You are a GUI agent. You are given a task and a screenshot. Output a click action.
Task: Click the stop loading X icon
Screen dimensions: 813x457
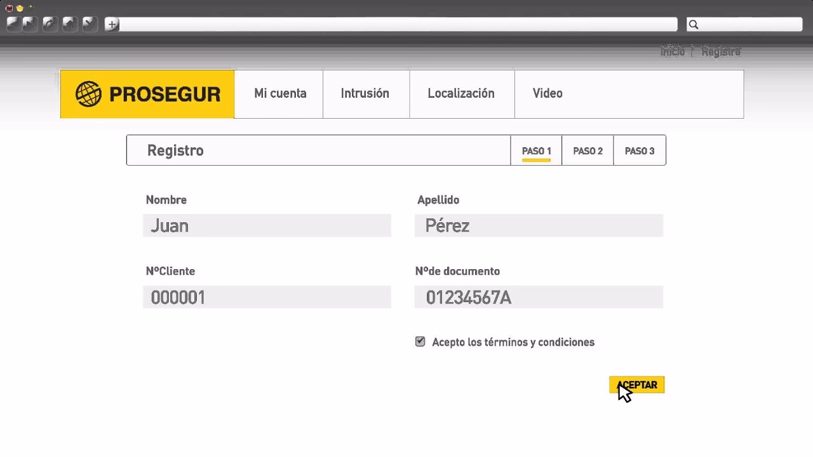[x=90, y=24]
